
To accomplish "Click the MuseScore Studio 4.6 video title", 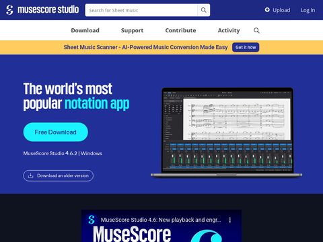I will 161,220.
